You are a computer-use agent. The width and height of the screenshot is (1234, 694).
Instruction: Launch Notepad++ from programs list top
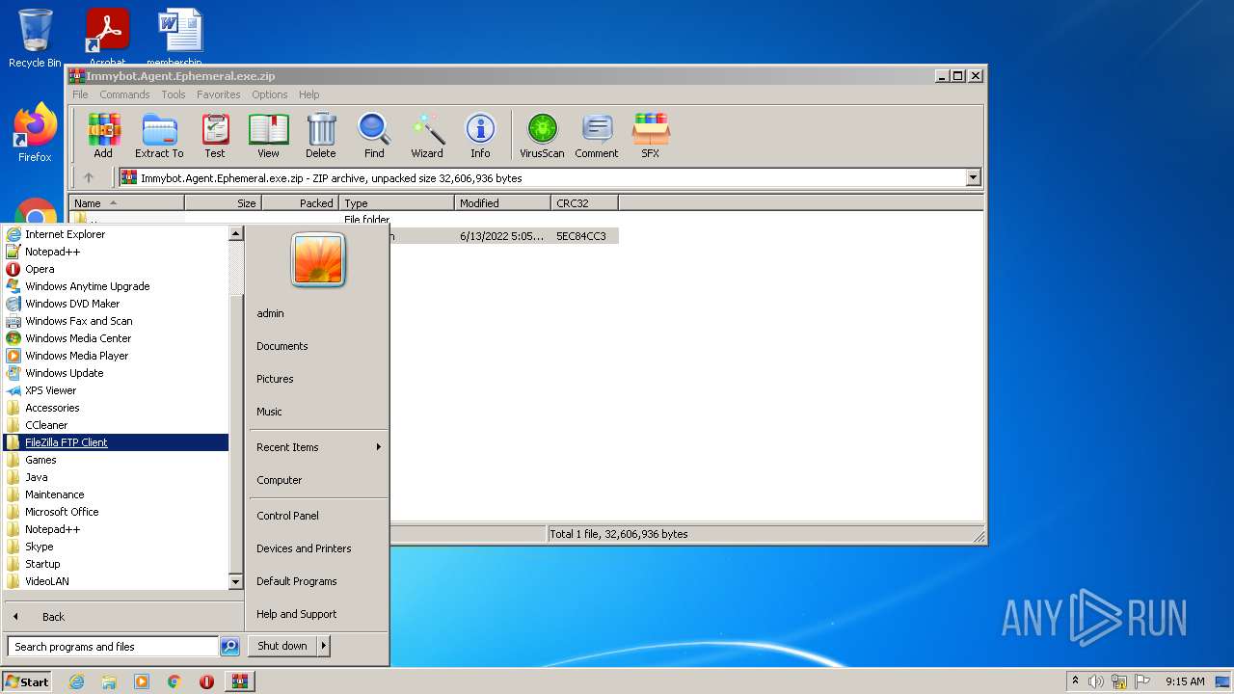116,252
